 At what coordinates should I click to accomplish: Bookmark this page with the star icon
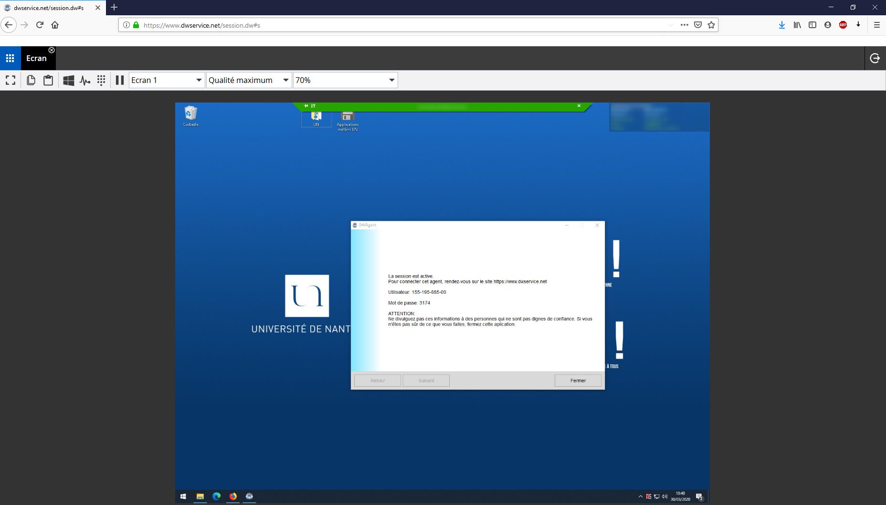[x=711, y=25]
